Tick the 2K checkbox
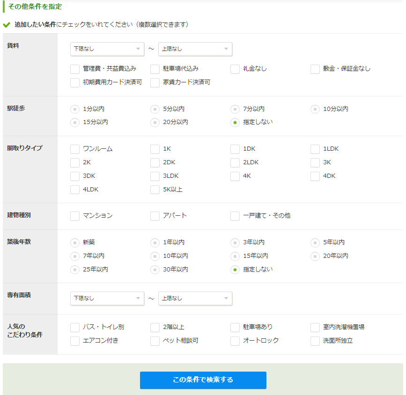Viewport: 406px width, 395px height. 75,162
